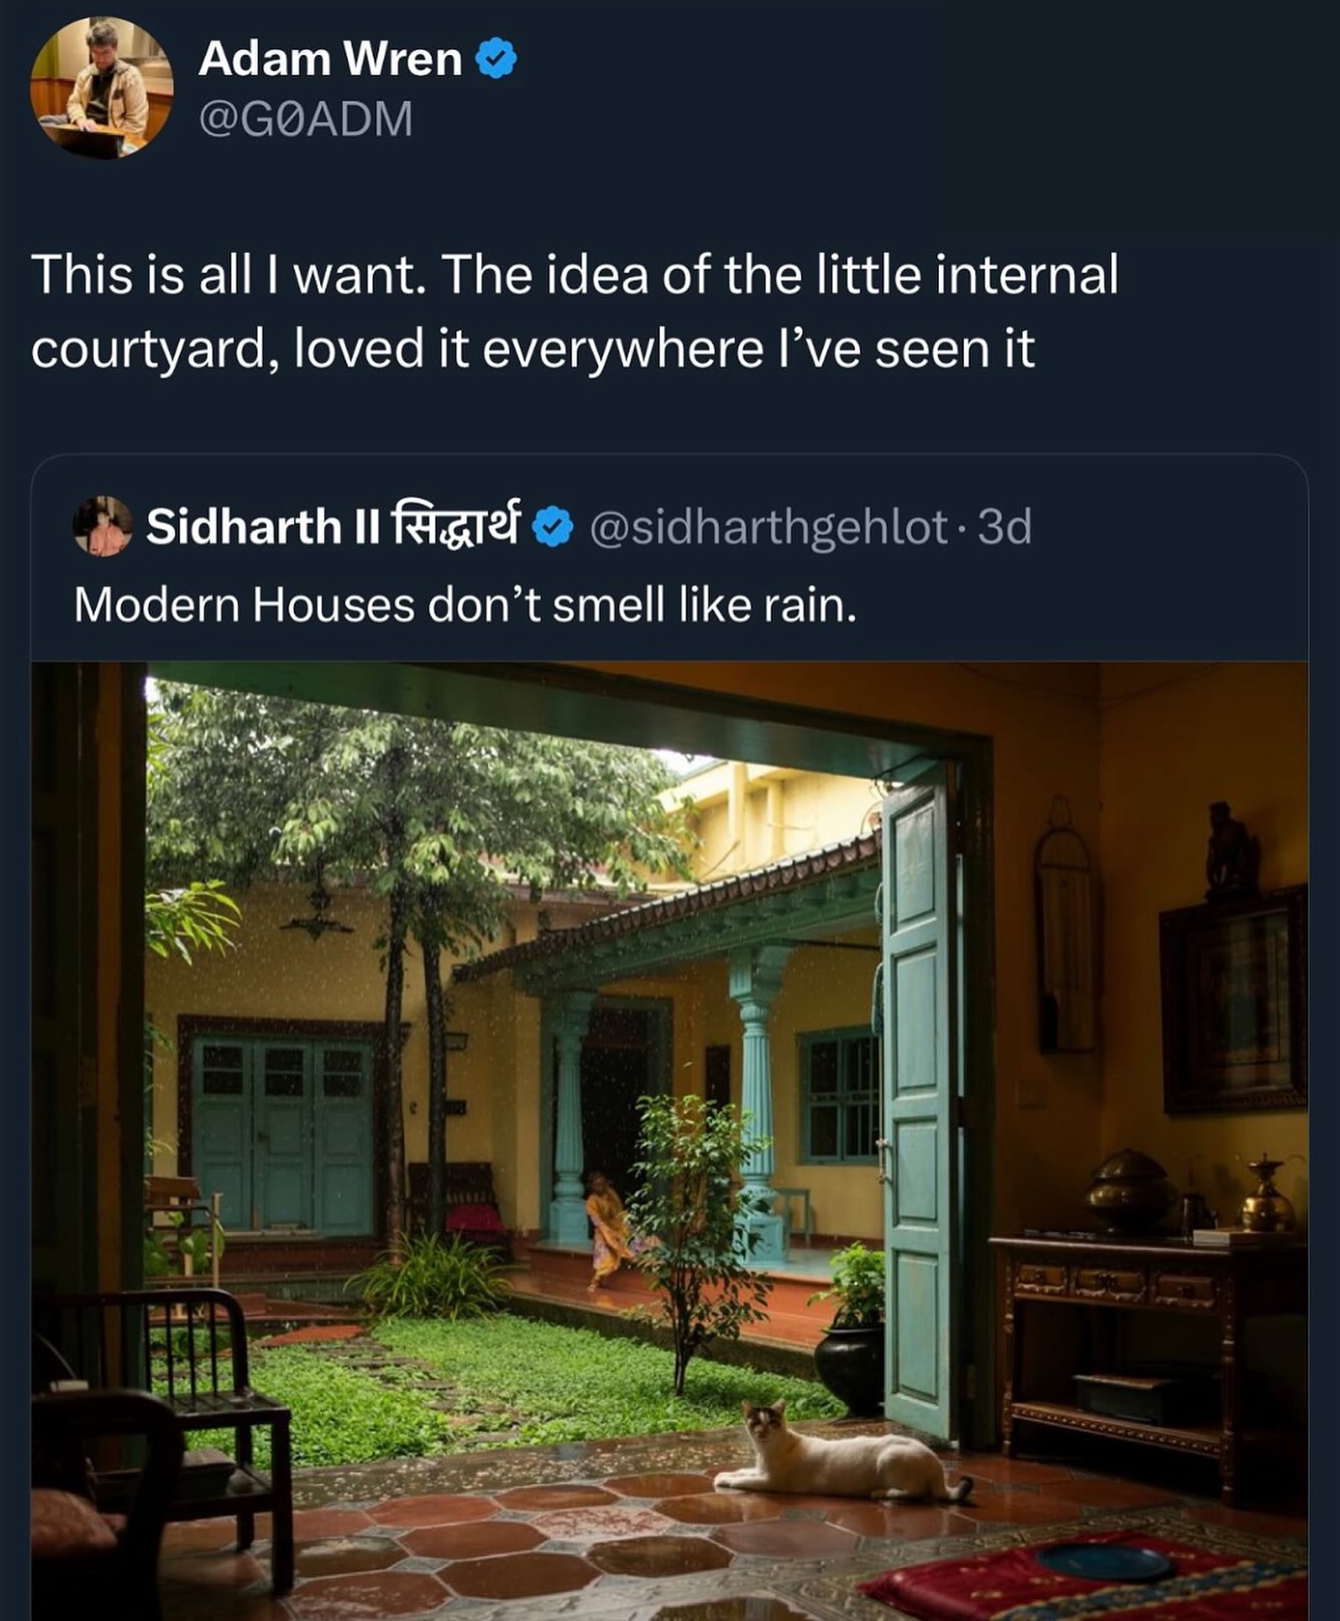
Task: Visit the @sidharthgehlot handle
Action: (x=769, y=527)
